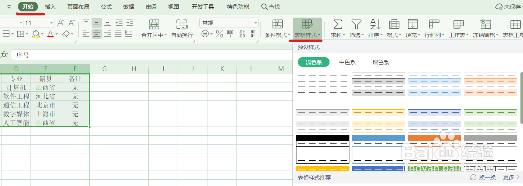Decrease the decimal places
The image size is (523, 186).
pos(252,34)
